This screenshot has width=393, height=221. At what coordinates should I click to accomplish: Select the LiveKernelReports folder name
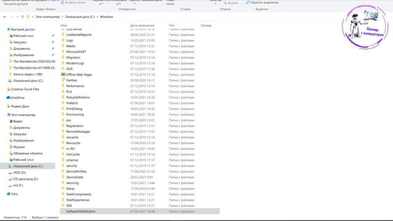point(79,34)
